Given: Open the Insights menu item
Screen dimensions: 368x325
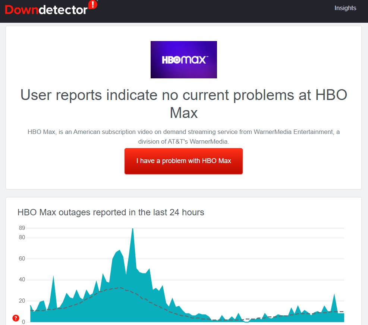Looking at the screenshot, I should 345,8.
